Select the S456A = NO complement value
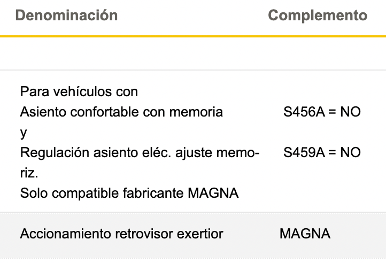This screenshot has height=263, width=386. (x=322, y=112)
